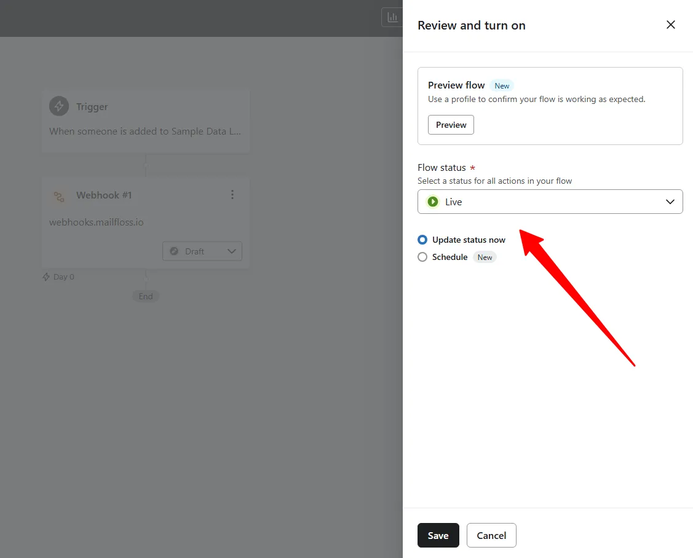
Task: Click the 'Preview flow' heading
Action: 456,85
